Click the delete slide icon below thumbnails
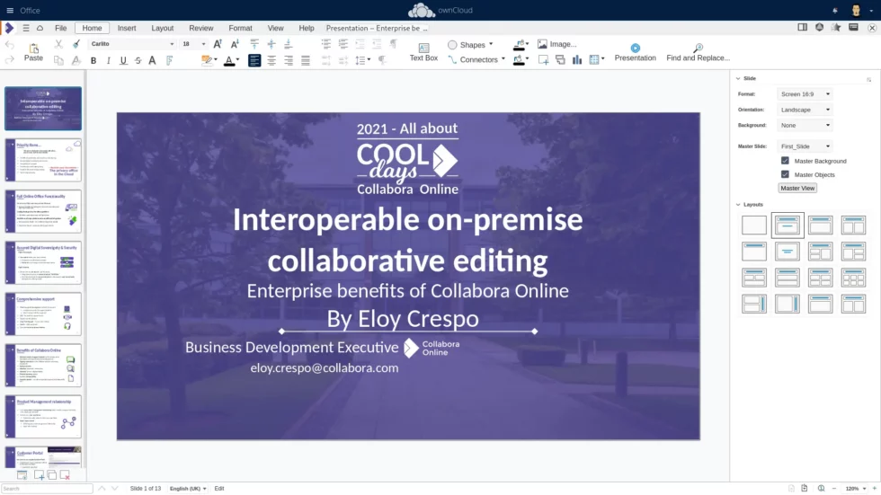Viewport: 881px width, 495px height. coord(65,475)
